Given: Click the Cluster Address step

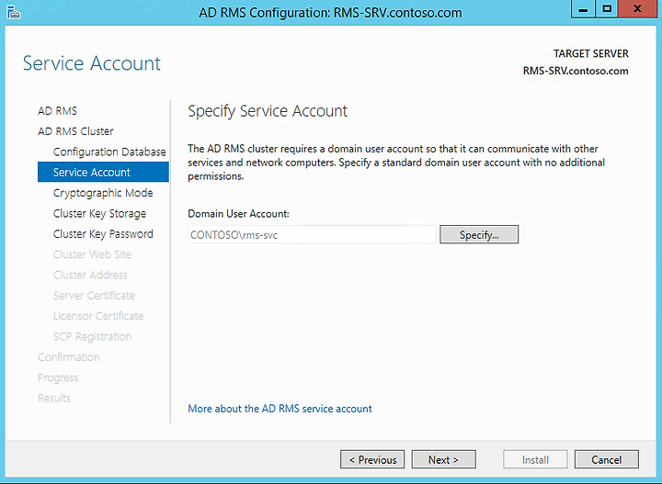Looking at the screenshot, I should (90, 276).
